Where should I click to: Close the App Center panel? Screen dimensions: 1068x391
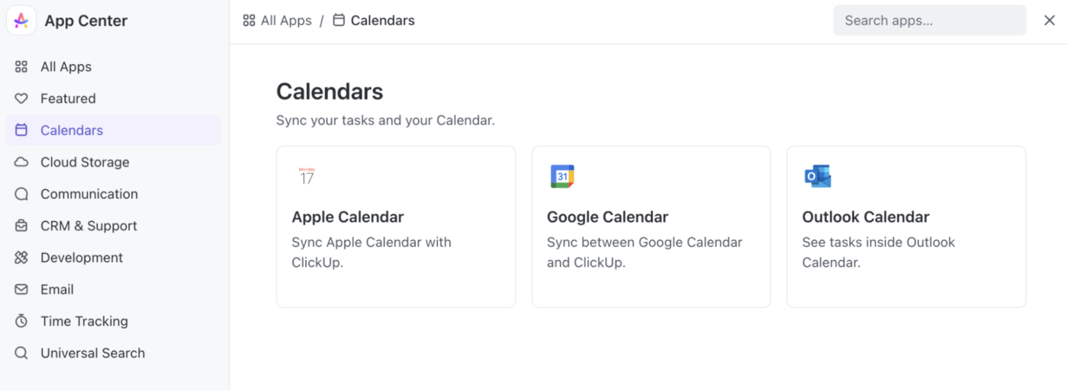(x=1050, y=21)
